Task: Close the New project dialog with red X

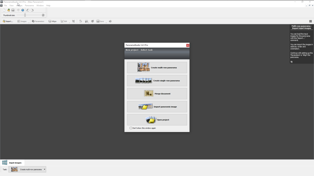Action: point(188,45)
